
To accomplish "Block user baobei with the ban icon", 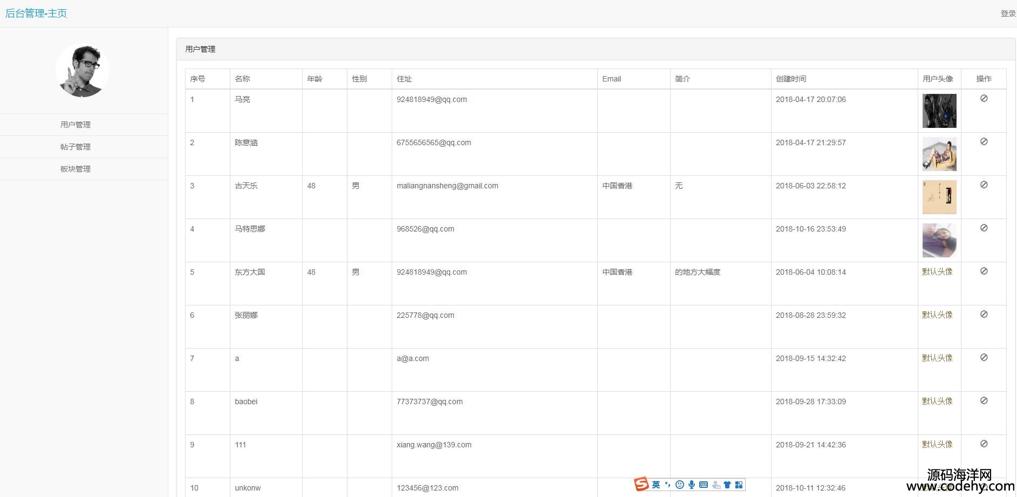I will tap(984, 401).
